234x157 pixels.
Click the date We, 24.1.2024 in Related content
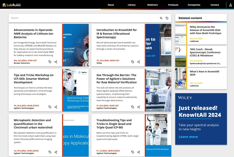coord(196,39)
